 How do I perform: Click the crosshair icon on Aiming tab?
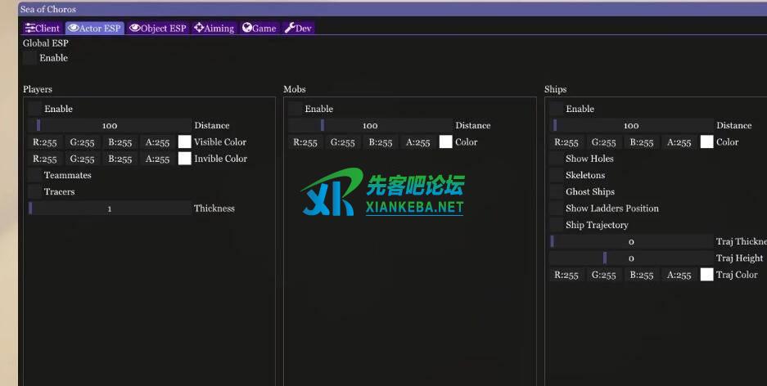pyautogui.click(x=199, y=28)
